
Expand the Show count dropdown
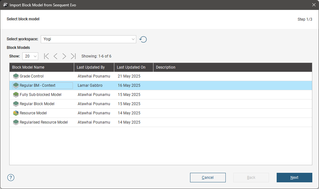click(x=30, y=56)
